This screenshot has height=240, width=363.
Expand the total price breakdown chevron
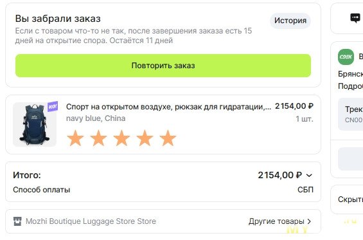coord(309,176)
